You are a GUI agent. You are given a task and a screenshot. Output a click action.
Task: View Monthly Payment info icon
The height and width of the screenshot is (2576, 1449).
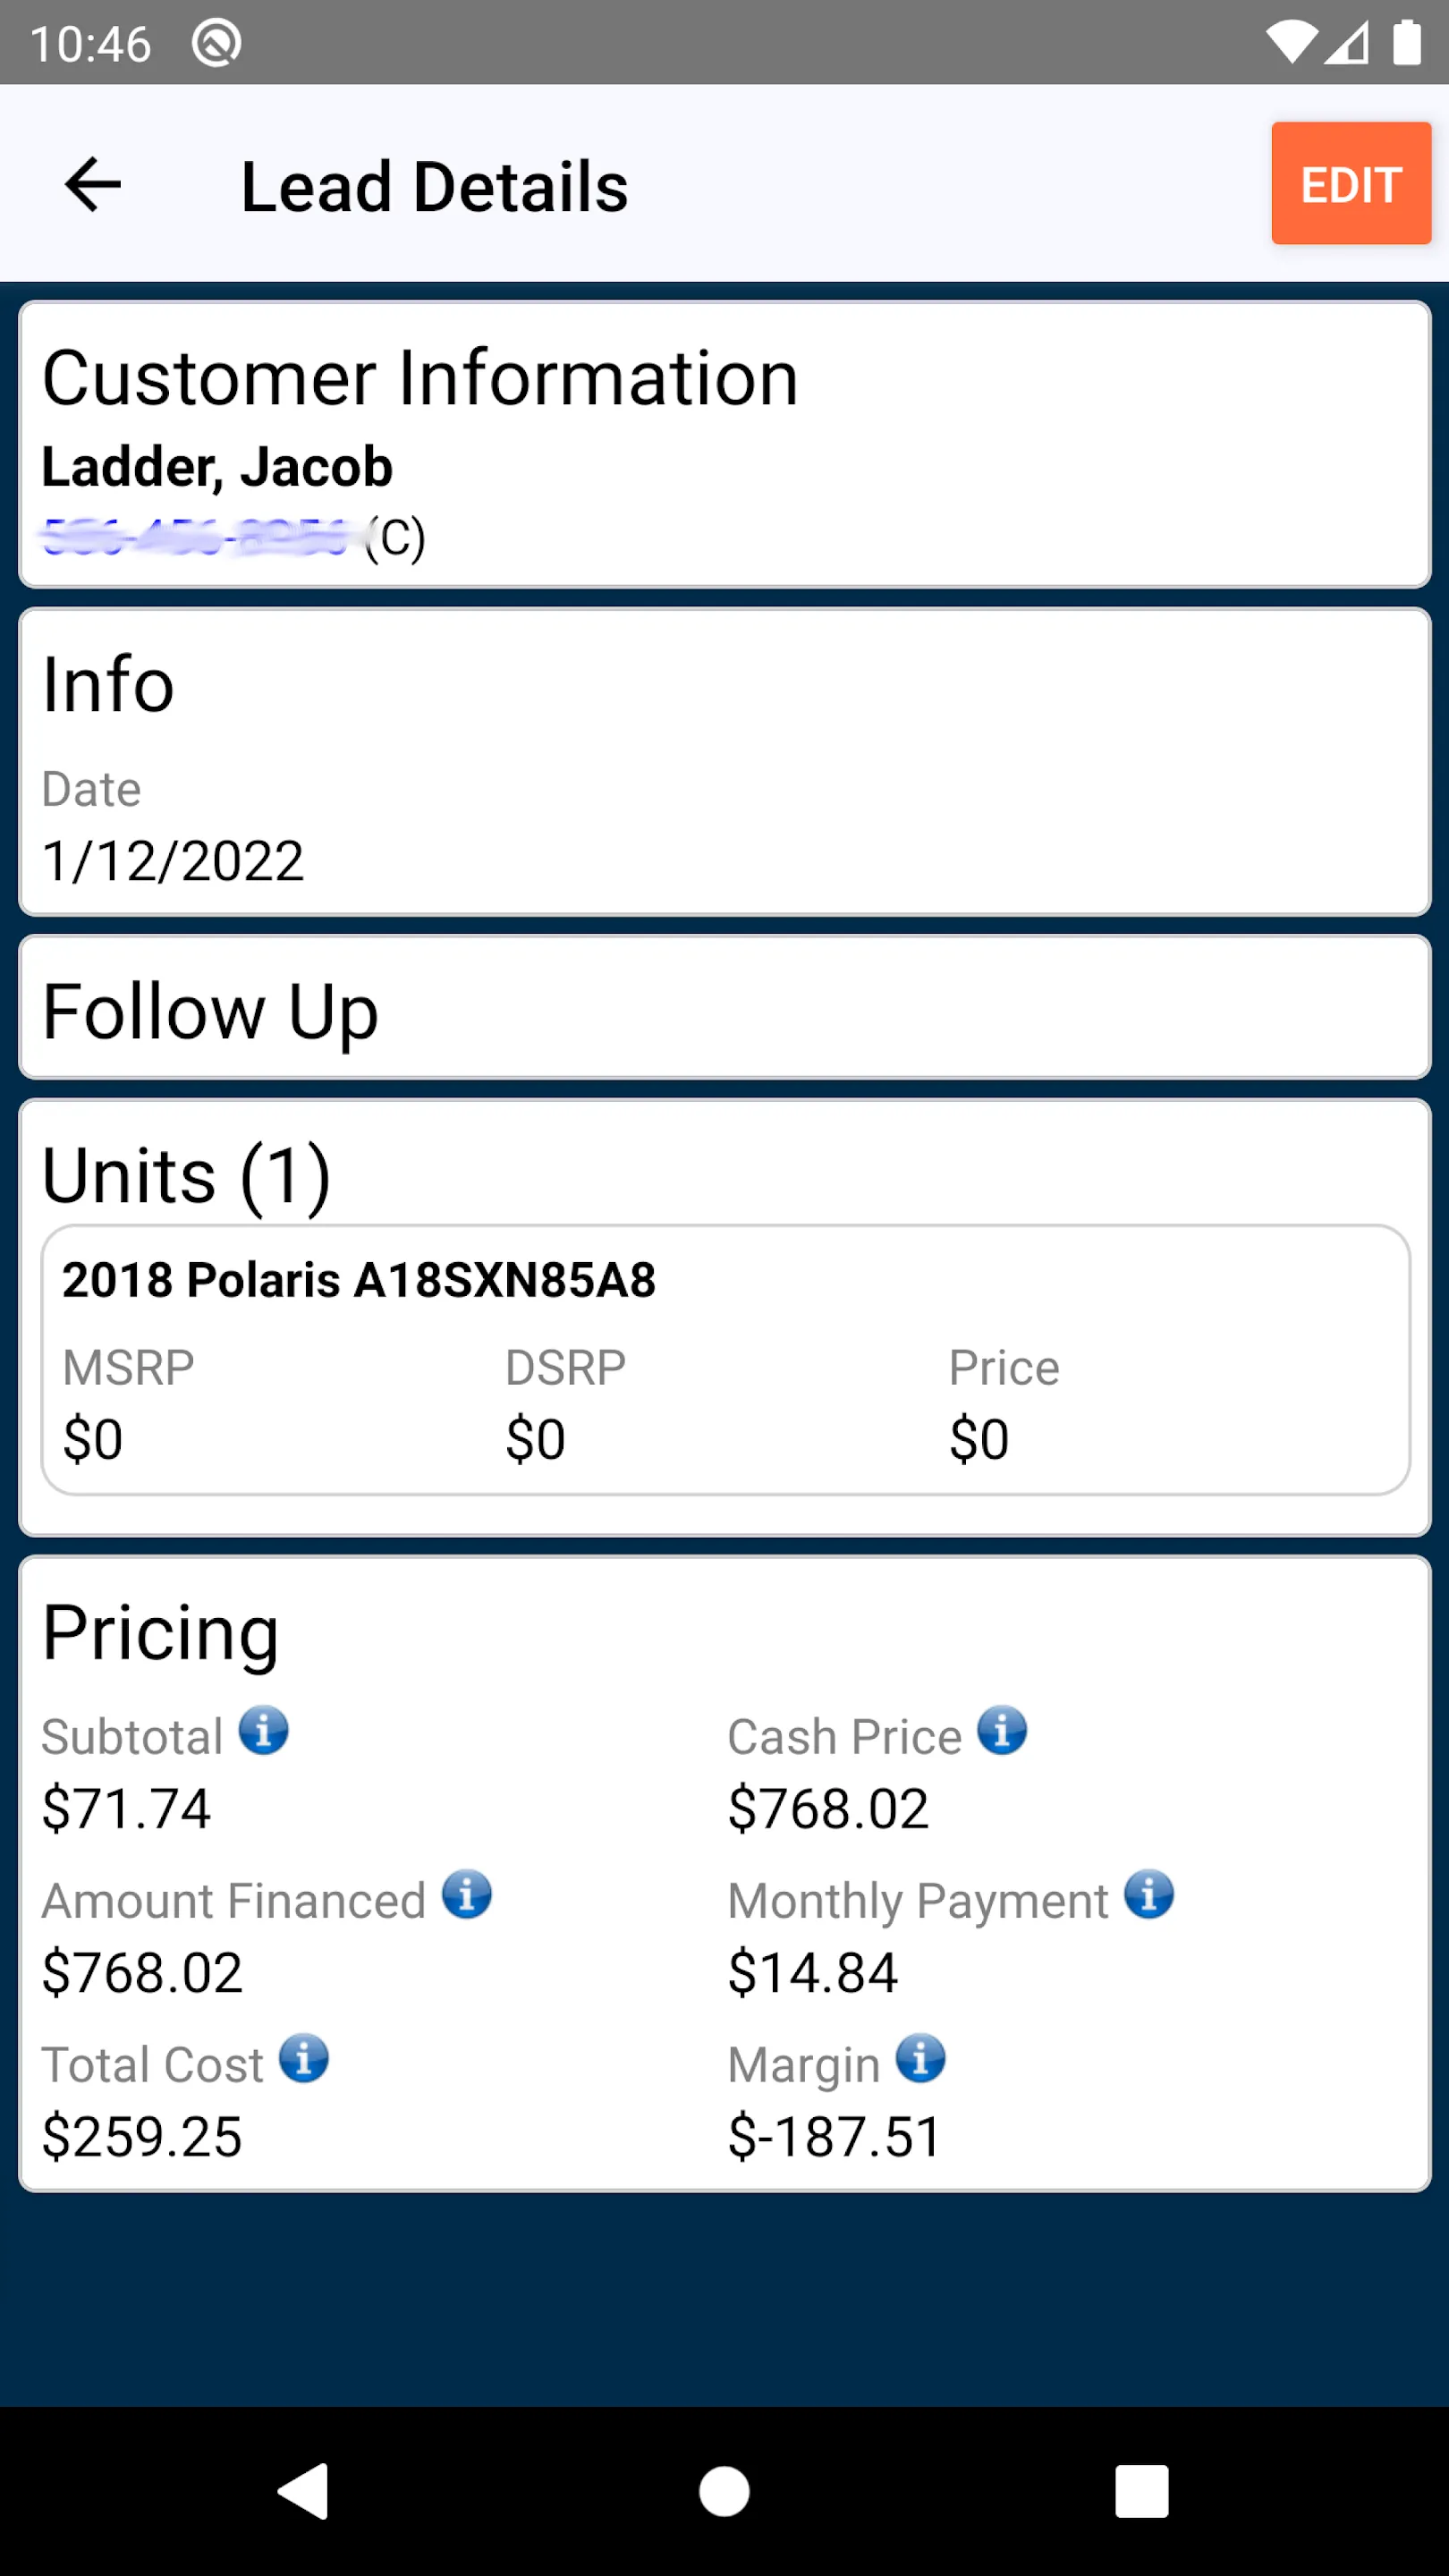click(1149, 1895)
